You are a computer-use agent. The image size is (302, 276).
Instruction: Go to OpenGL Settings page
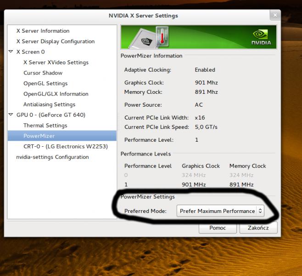[x=45, y=83]
